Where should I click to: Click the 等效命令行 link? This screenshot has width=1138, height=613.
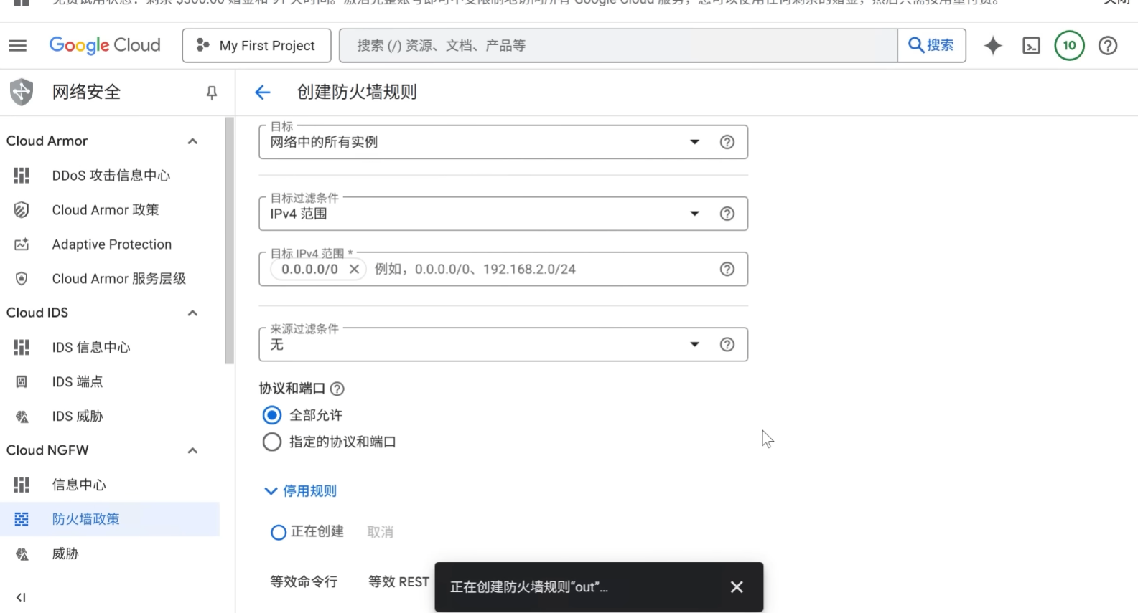(304, 582)
